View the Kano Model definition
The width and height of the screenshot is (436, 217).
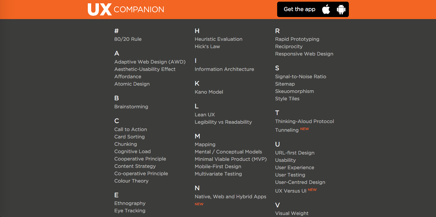209,92
